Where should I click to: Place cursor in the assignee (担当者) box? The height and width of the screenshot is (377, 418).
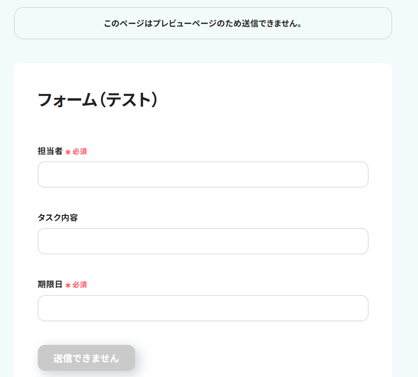click(203, 175)
